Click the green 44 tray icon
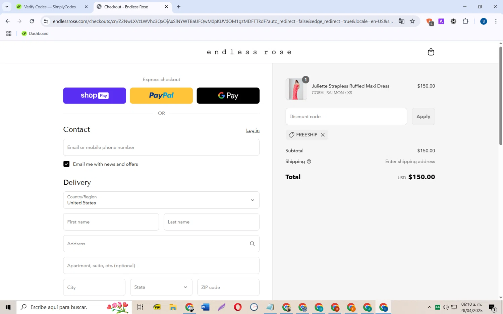This screenshot has width=503, height=314. click(x=438, y=307)
